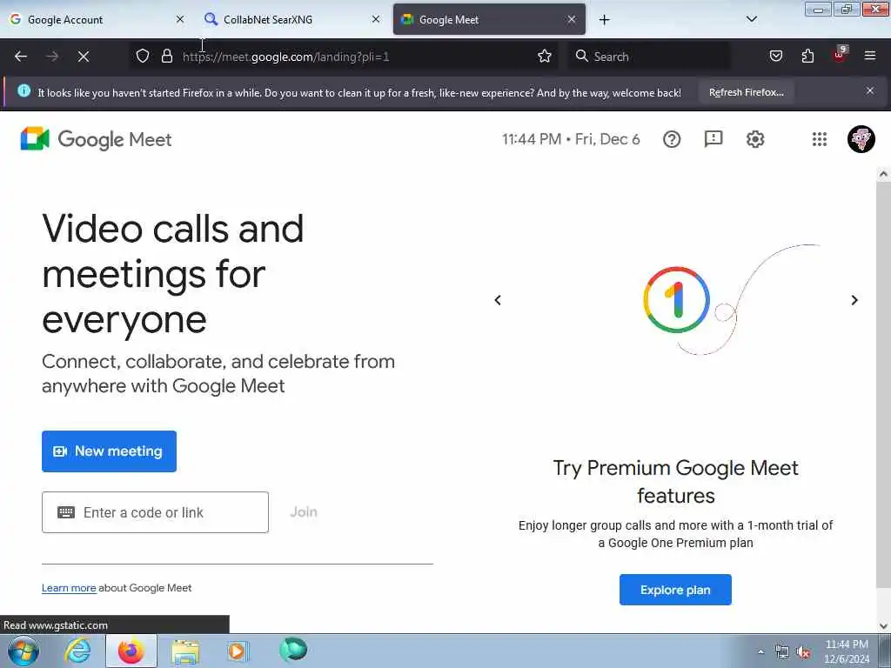Focus the Enter a code or link field
The height and width of the screenshot is (668, 891).
click(155, 512)
